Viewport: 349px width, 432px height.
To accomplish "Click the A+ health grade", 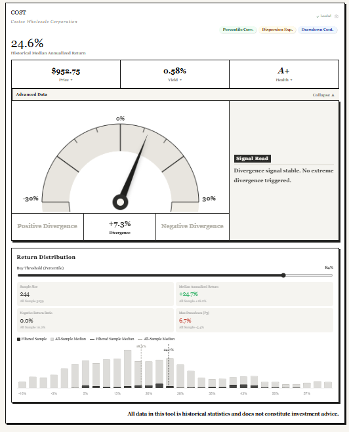I will pos(283,71).
